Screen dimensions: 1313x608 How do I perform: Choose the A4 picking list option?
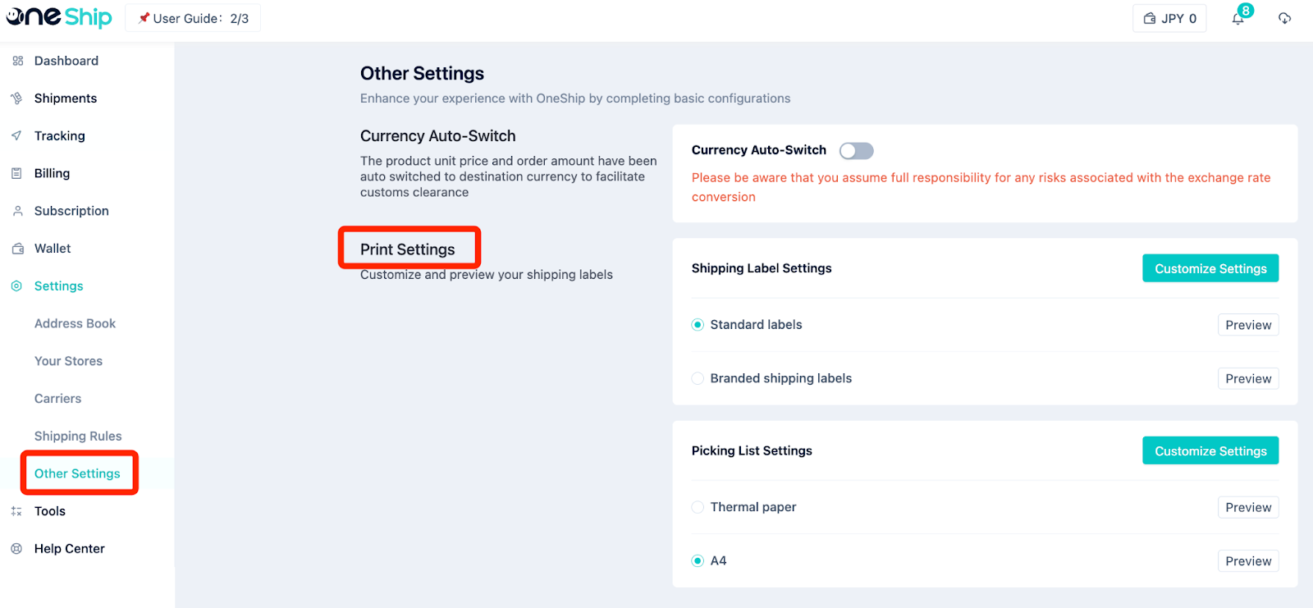tap(698, 561)
